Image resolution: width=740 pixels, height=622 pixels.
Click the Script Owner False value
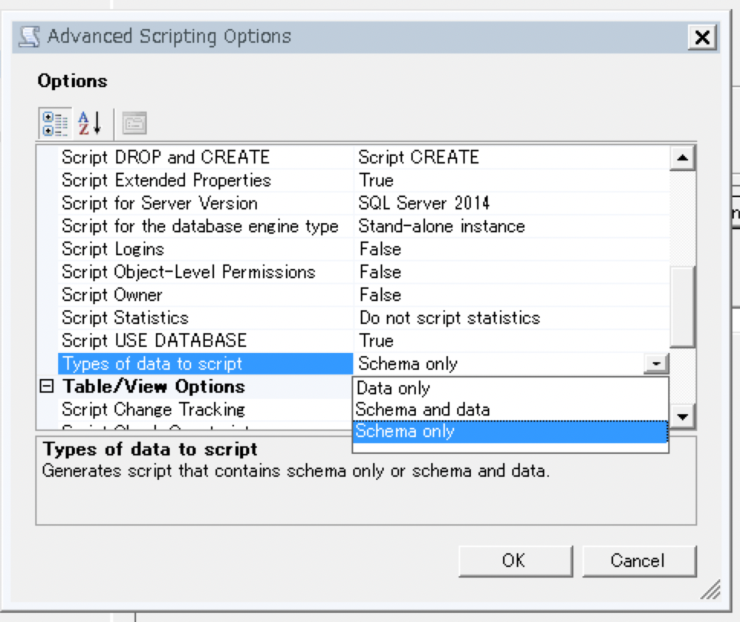(380, 295)
